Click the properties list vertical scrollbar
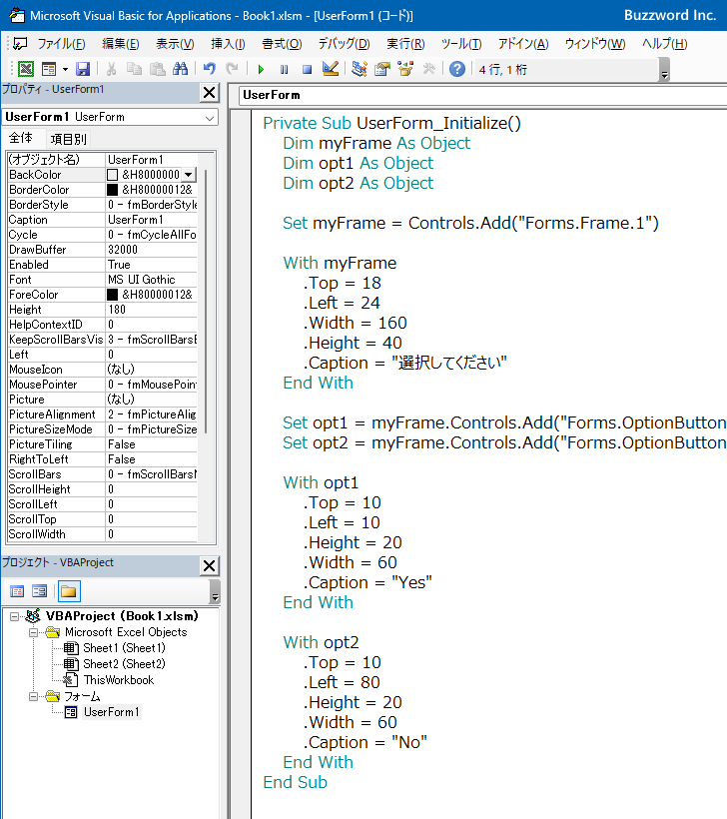The image size is (727, 819). (x=206, y=302)
